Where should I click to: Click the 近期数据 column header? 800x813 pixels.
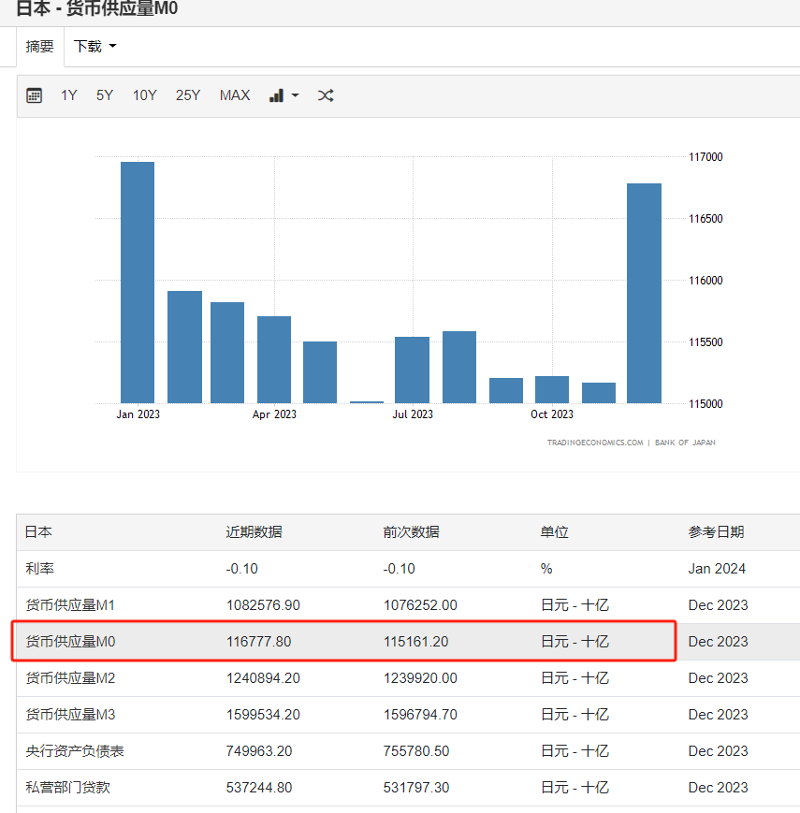tap(255, 532)
